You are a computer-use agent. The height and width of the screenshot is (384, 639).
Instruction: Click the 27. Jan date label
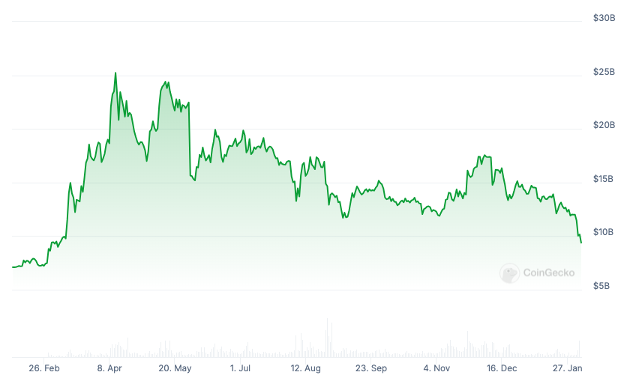(568, 368)
